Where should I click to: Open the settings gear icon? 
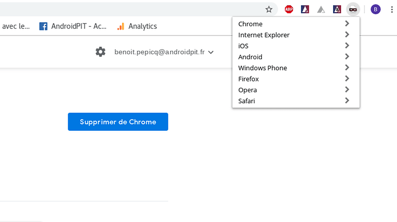pos(101,52)
